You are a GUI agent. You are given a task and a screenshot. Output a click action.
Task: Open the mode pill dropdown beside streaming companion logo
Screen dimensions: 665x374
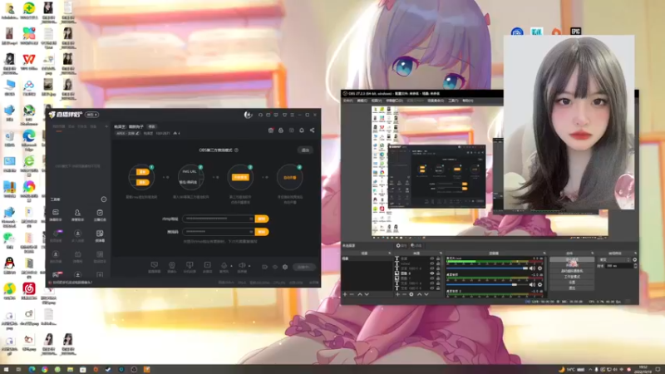point(92,115)
